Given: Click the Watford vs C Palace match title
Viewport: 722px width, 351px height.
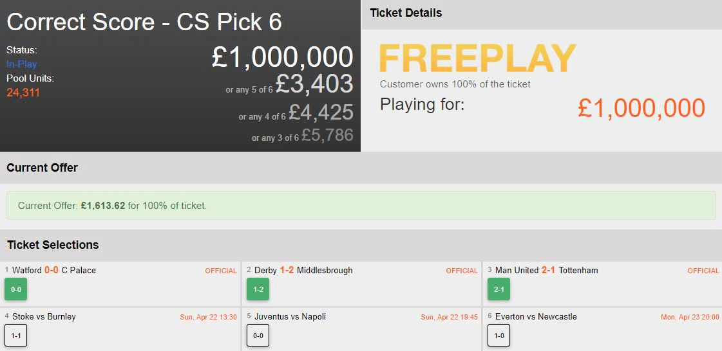Looking at the screenshot, I should [54, 271].
